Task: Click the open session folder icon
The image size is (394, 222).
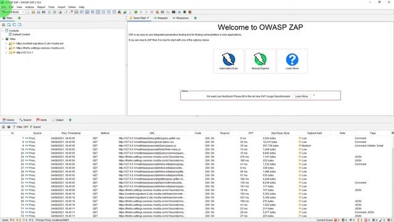Action: (33, 12)
